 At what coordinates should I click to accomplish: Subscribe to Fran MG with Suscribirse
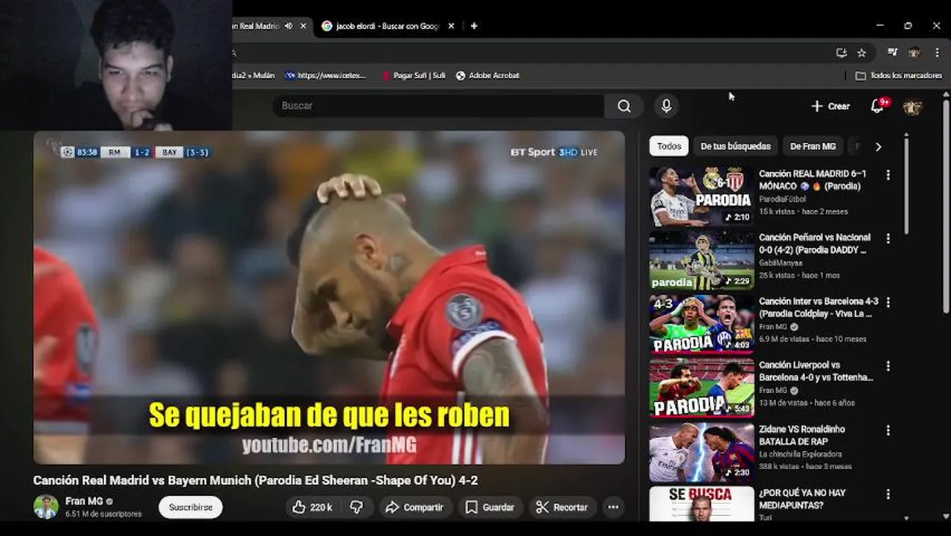click(x=190, y=507)
